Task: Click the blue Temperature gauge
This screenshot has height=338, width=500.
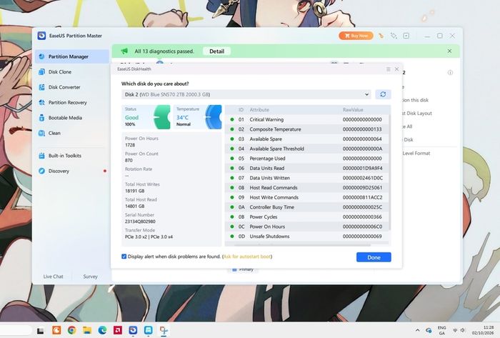Action: click(x=214, y=117)
